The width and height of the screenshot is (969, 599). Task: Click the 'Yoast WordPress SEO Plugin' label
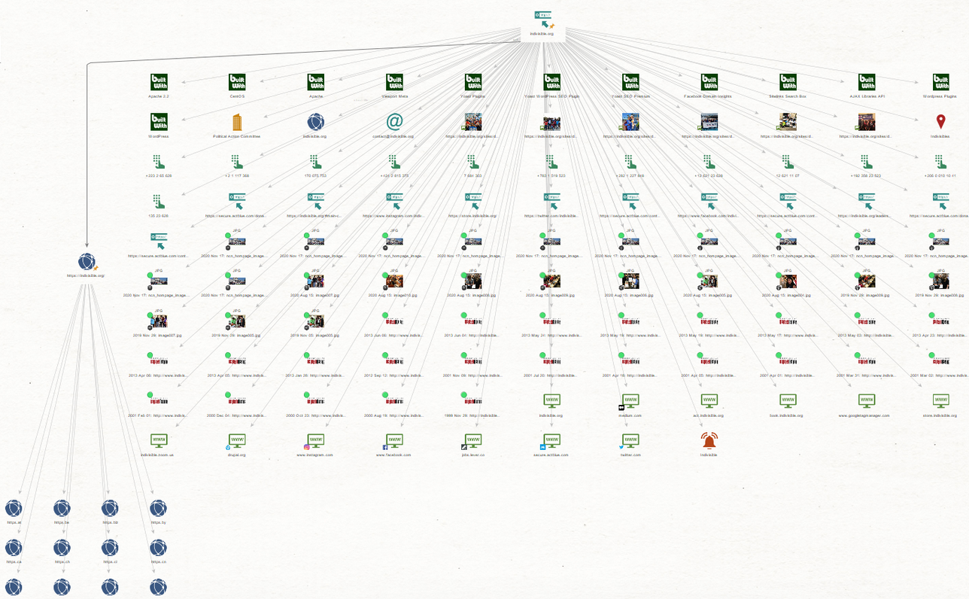tap(551, 97)
